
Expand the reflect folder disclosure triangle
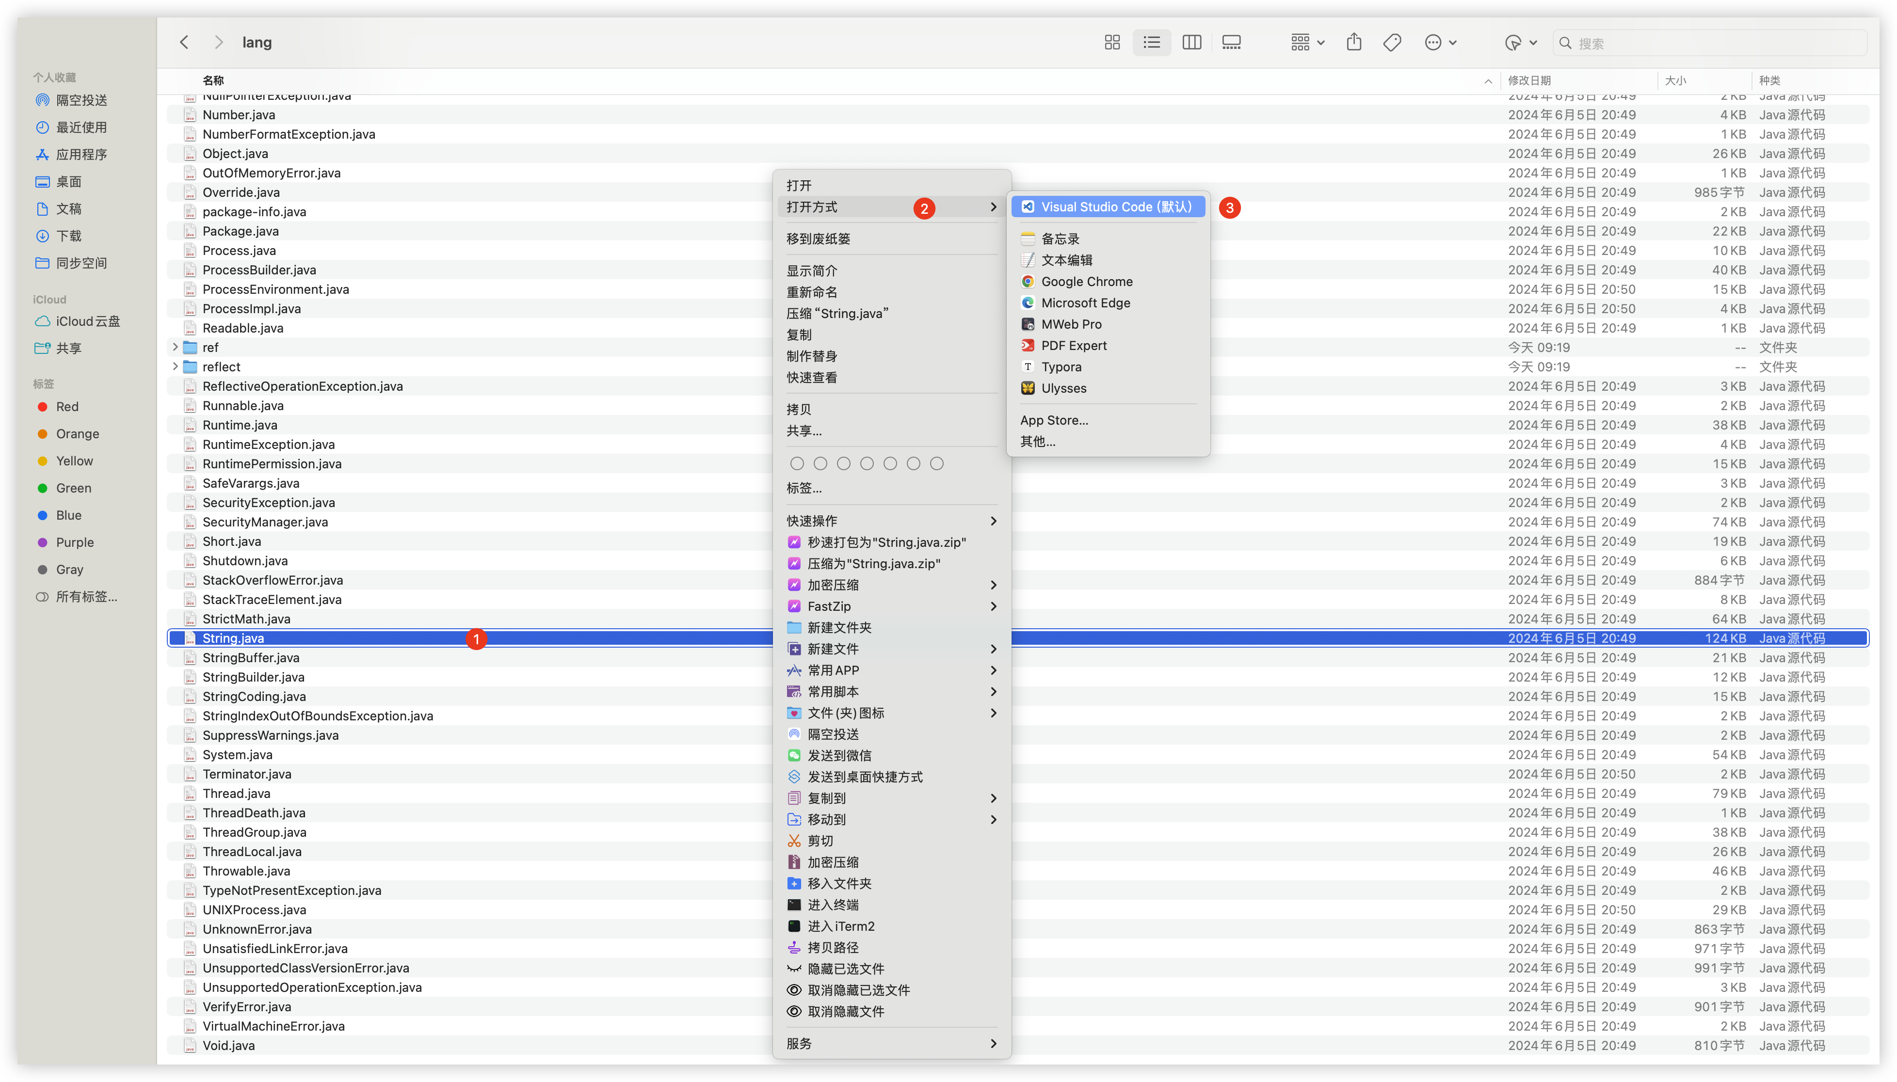176,366
